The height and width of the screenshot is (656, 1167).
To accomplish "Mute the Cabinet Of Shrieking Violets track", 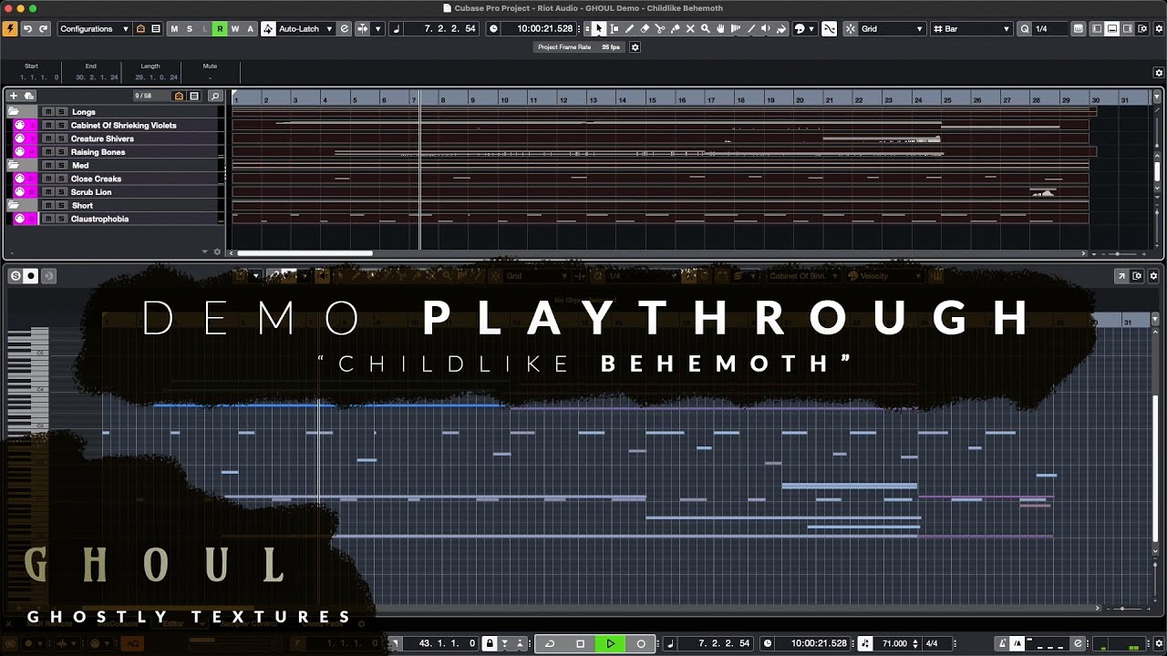I will pyautogui.click(x=48, y=125).
